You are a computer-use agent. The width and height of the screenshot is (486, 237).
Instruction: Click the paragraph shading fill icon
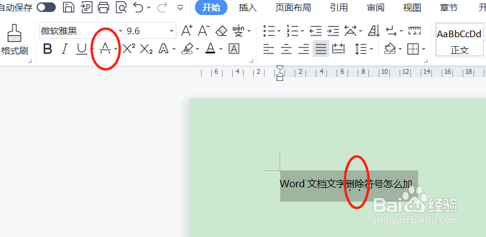pos(389,49)
